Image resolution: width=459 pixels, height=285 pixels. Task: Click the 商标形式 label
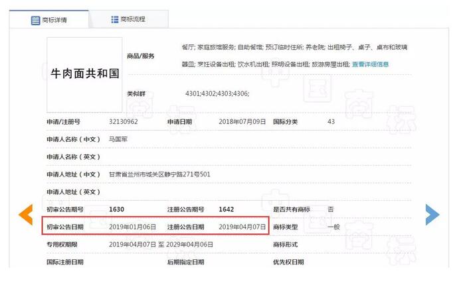(x=286, y=245)
